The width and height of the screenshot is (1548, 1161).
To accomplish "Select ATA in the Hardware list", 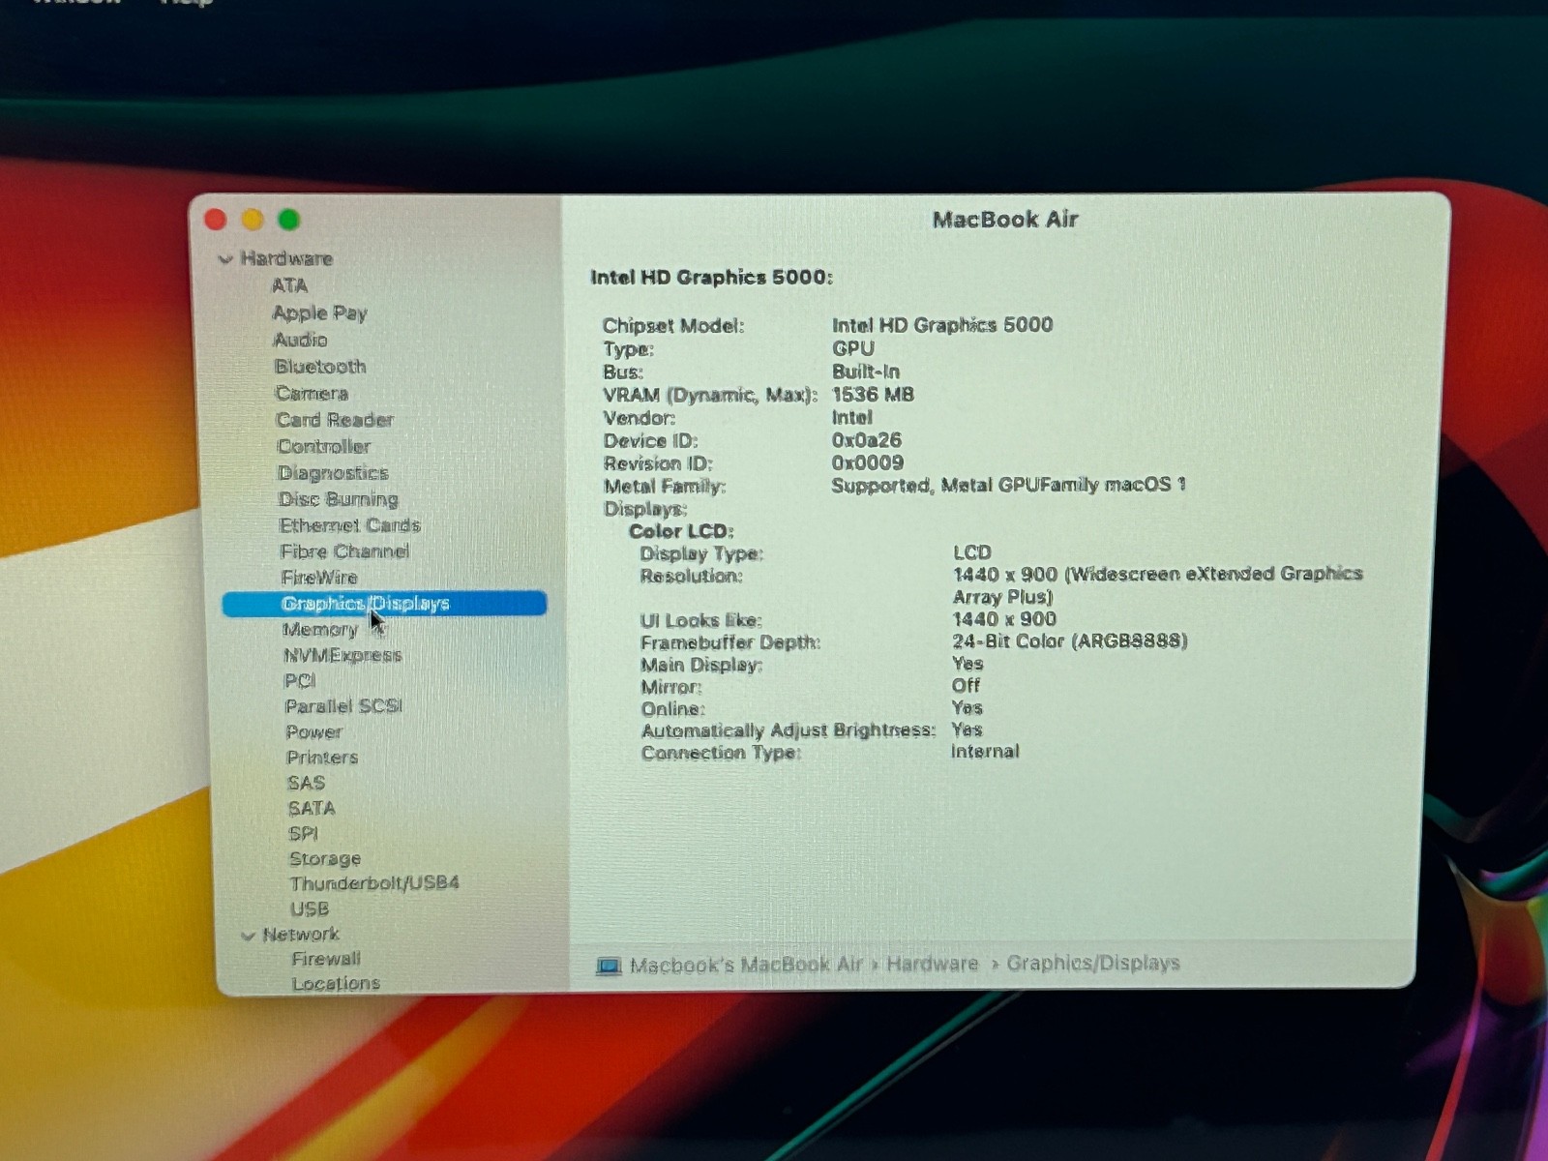I will [x=289, y=285].
